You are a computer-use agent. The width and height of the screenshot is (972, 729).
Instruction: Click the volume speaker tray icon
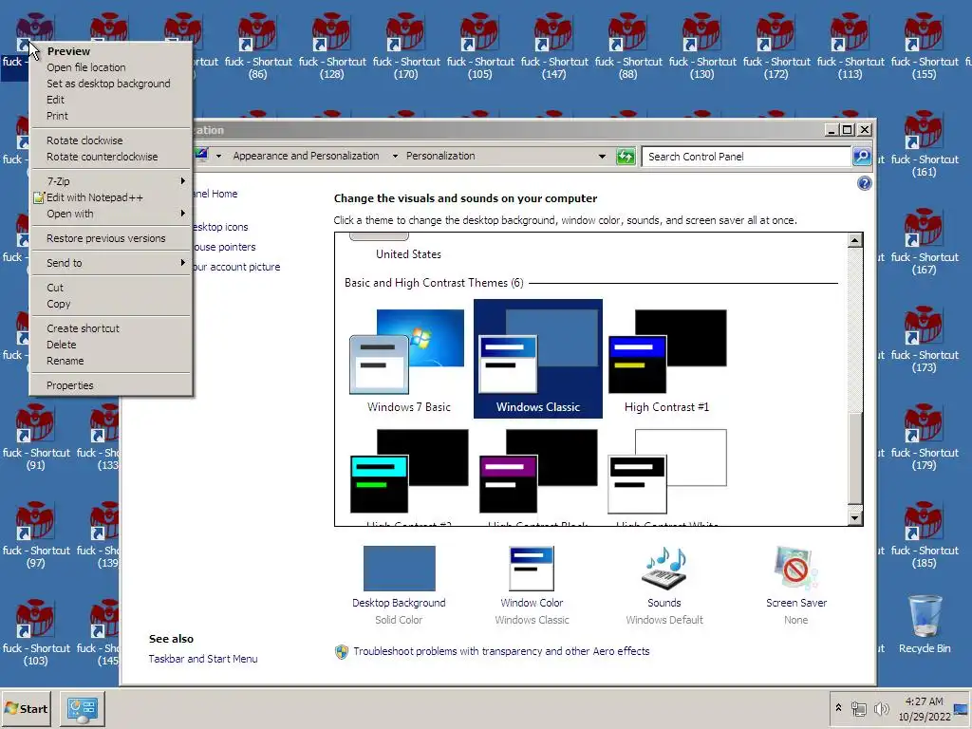tap(881, 708)
